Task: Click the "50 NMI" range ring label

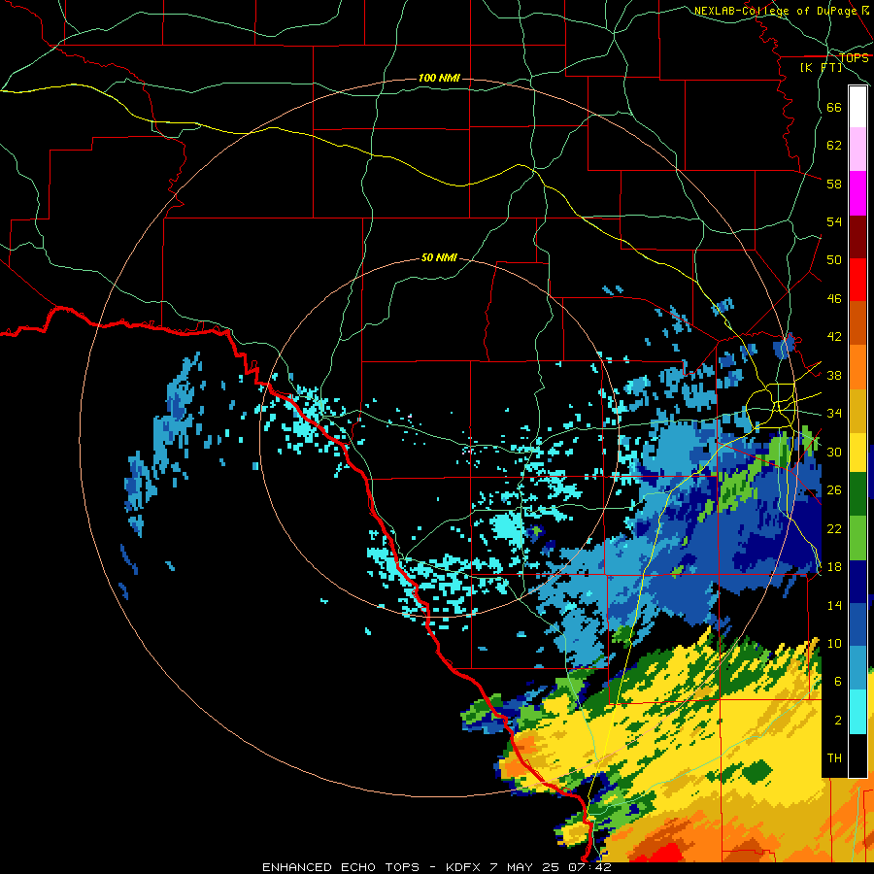Action: click(439, 257)
